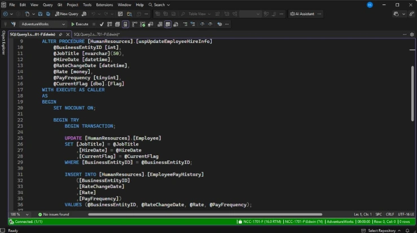This screenshot has width=417, height=233.
Task: Click the Increase Indent icon
Action: tap(210, 24)
